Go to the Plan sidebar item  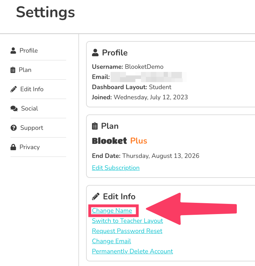click(x=25, y=70)
